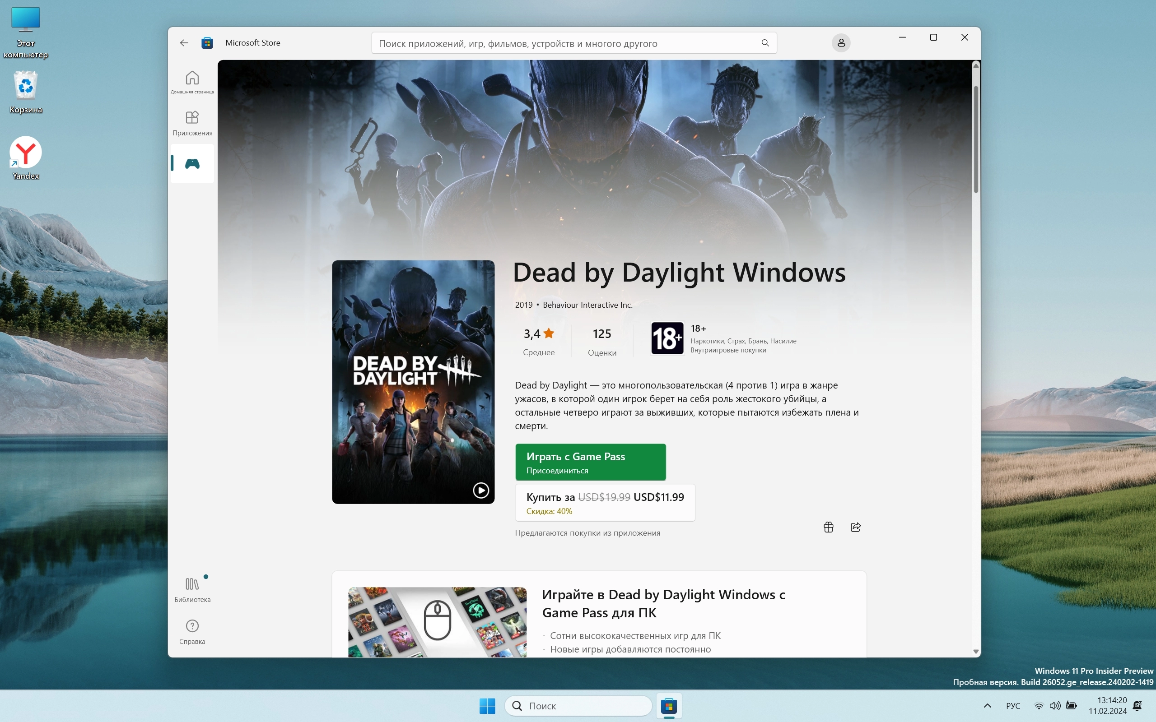Play trailer on Dead by Daylight poster
1156x722 pixels.
[480, 490]
